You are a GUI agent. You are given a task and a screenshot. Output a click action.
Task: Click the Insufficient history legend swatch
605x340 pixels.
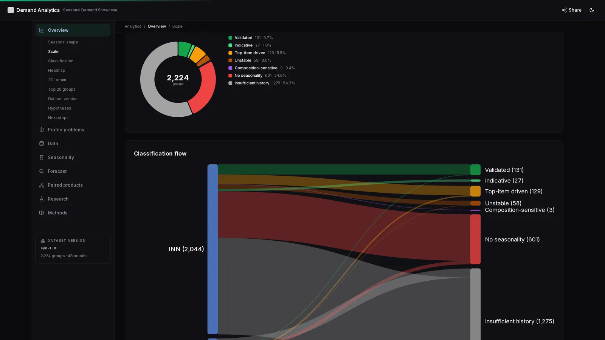pyautogui.click(x=230, y=83)
